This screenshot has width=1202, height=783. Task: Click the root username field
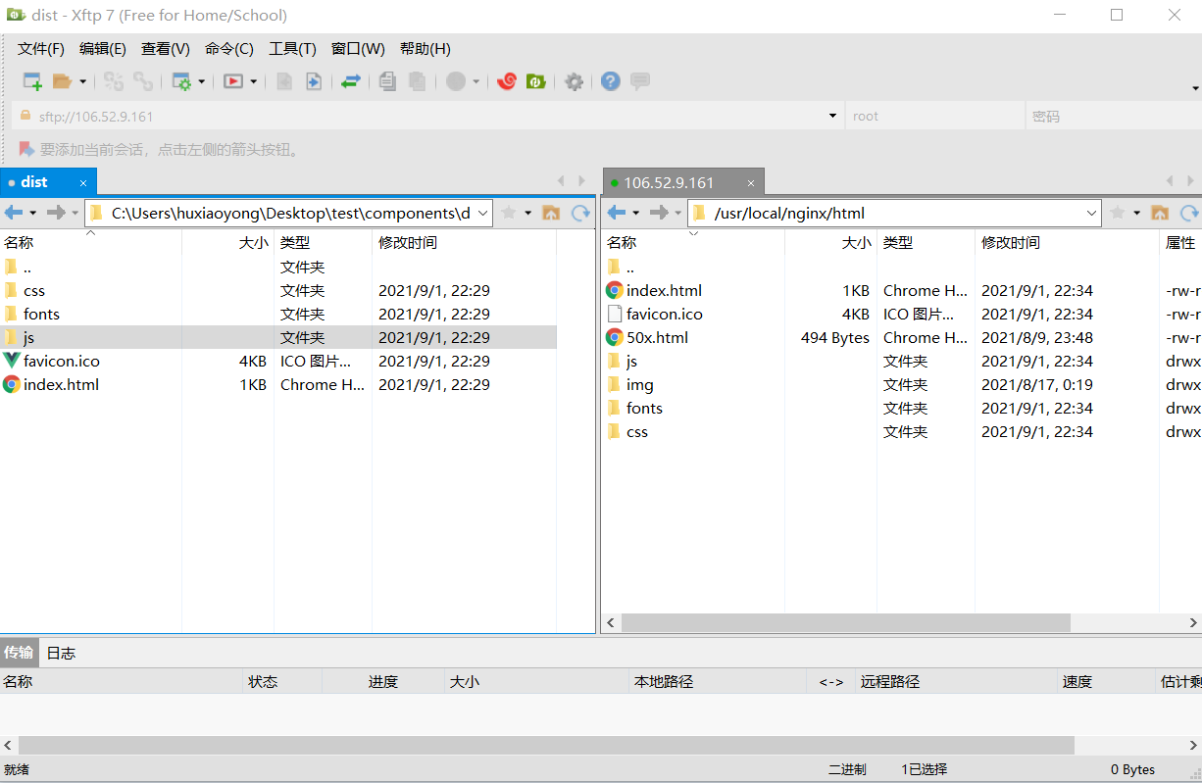click(935, 116)
